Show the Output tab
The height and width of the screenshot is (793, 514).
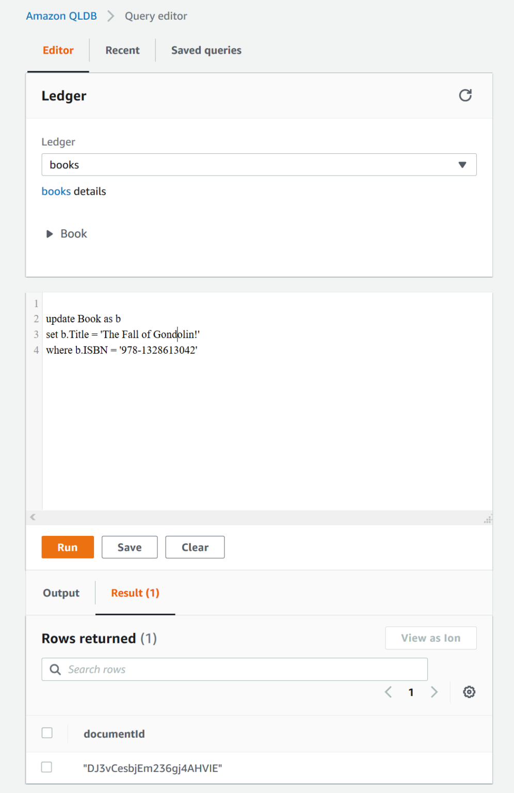tap(61, 593)
